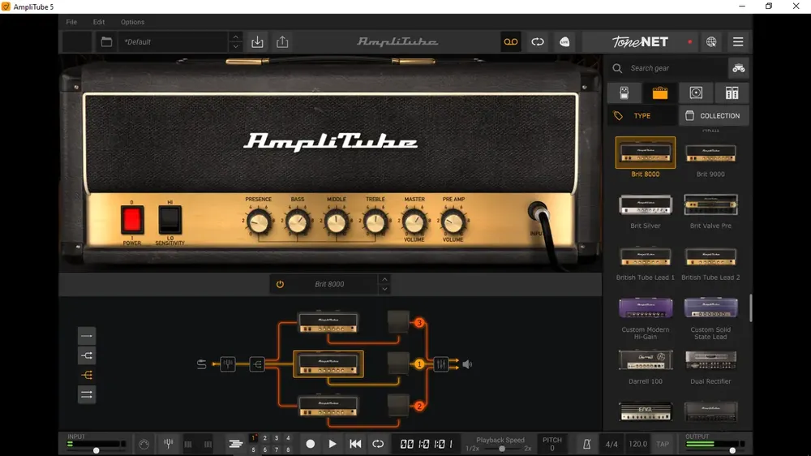Switch to the Collection tab
The height and width of the screenshot is (456, 811).
coord(714,116)
